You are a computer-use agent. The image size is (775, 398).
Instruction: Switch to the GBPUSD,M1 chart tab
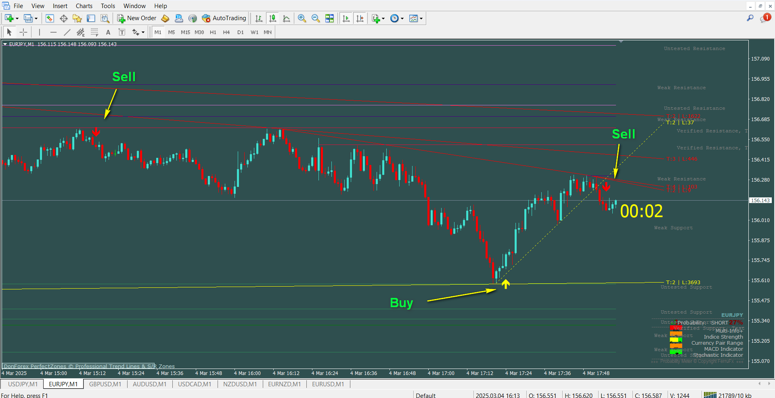point(105,384)
